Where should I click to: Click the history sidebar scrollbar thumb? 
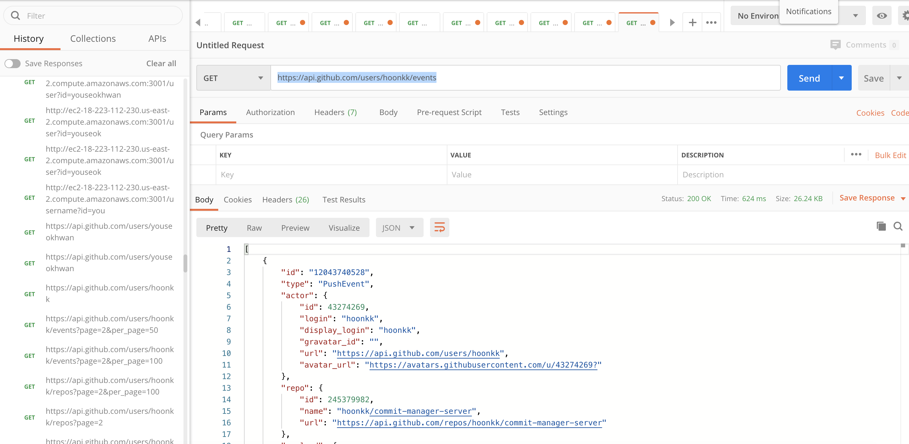coord(185,263)
